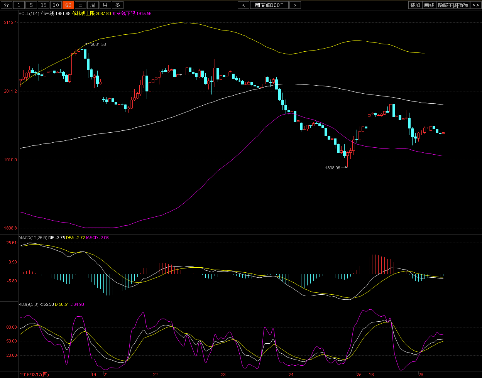Open the 多 multi-period view

click(x=117, y=5)
